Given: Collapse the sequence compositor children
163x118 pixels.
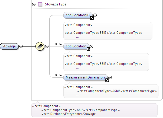Looking at the screenshot, I should tap(47, 46).
